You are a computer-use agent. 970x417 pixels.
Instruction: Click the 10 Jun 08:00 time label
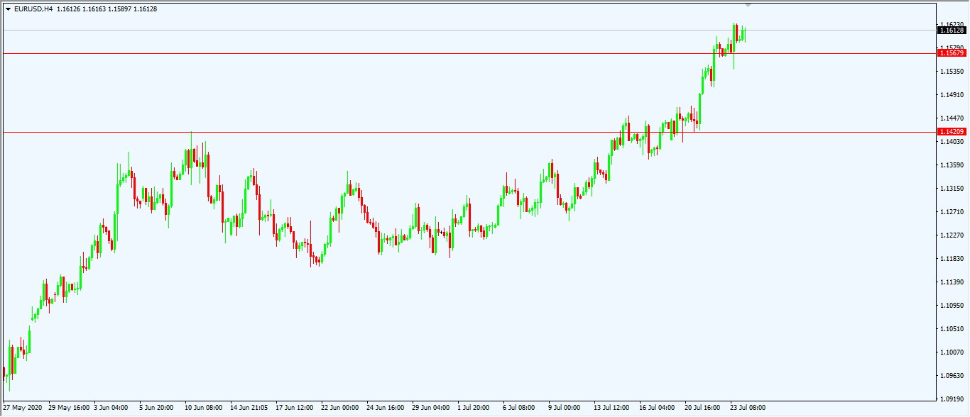[x=204, y=408]
